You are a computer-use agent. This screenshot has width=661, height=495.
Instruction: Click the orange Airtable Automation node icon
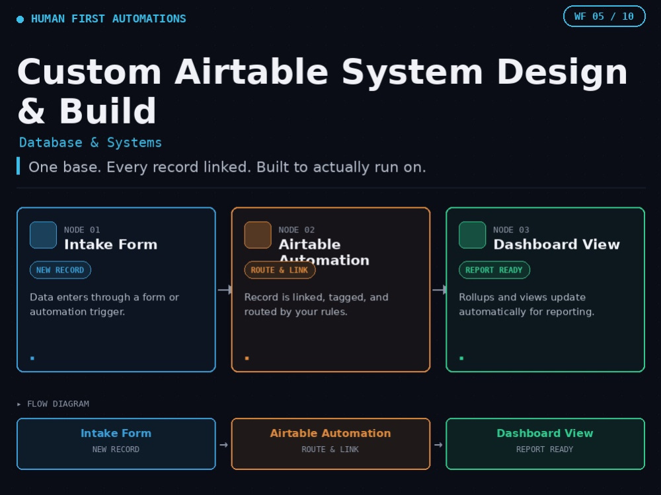click(258, 235)
